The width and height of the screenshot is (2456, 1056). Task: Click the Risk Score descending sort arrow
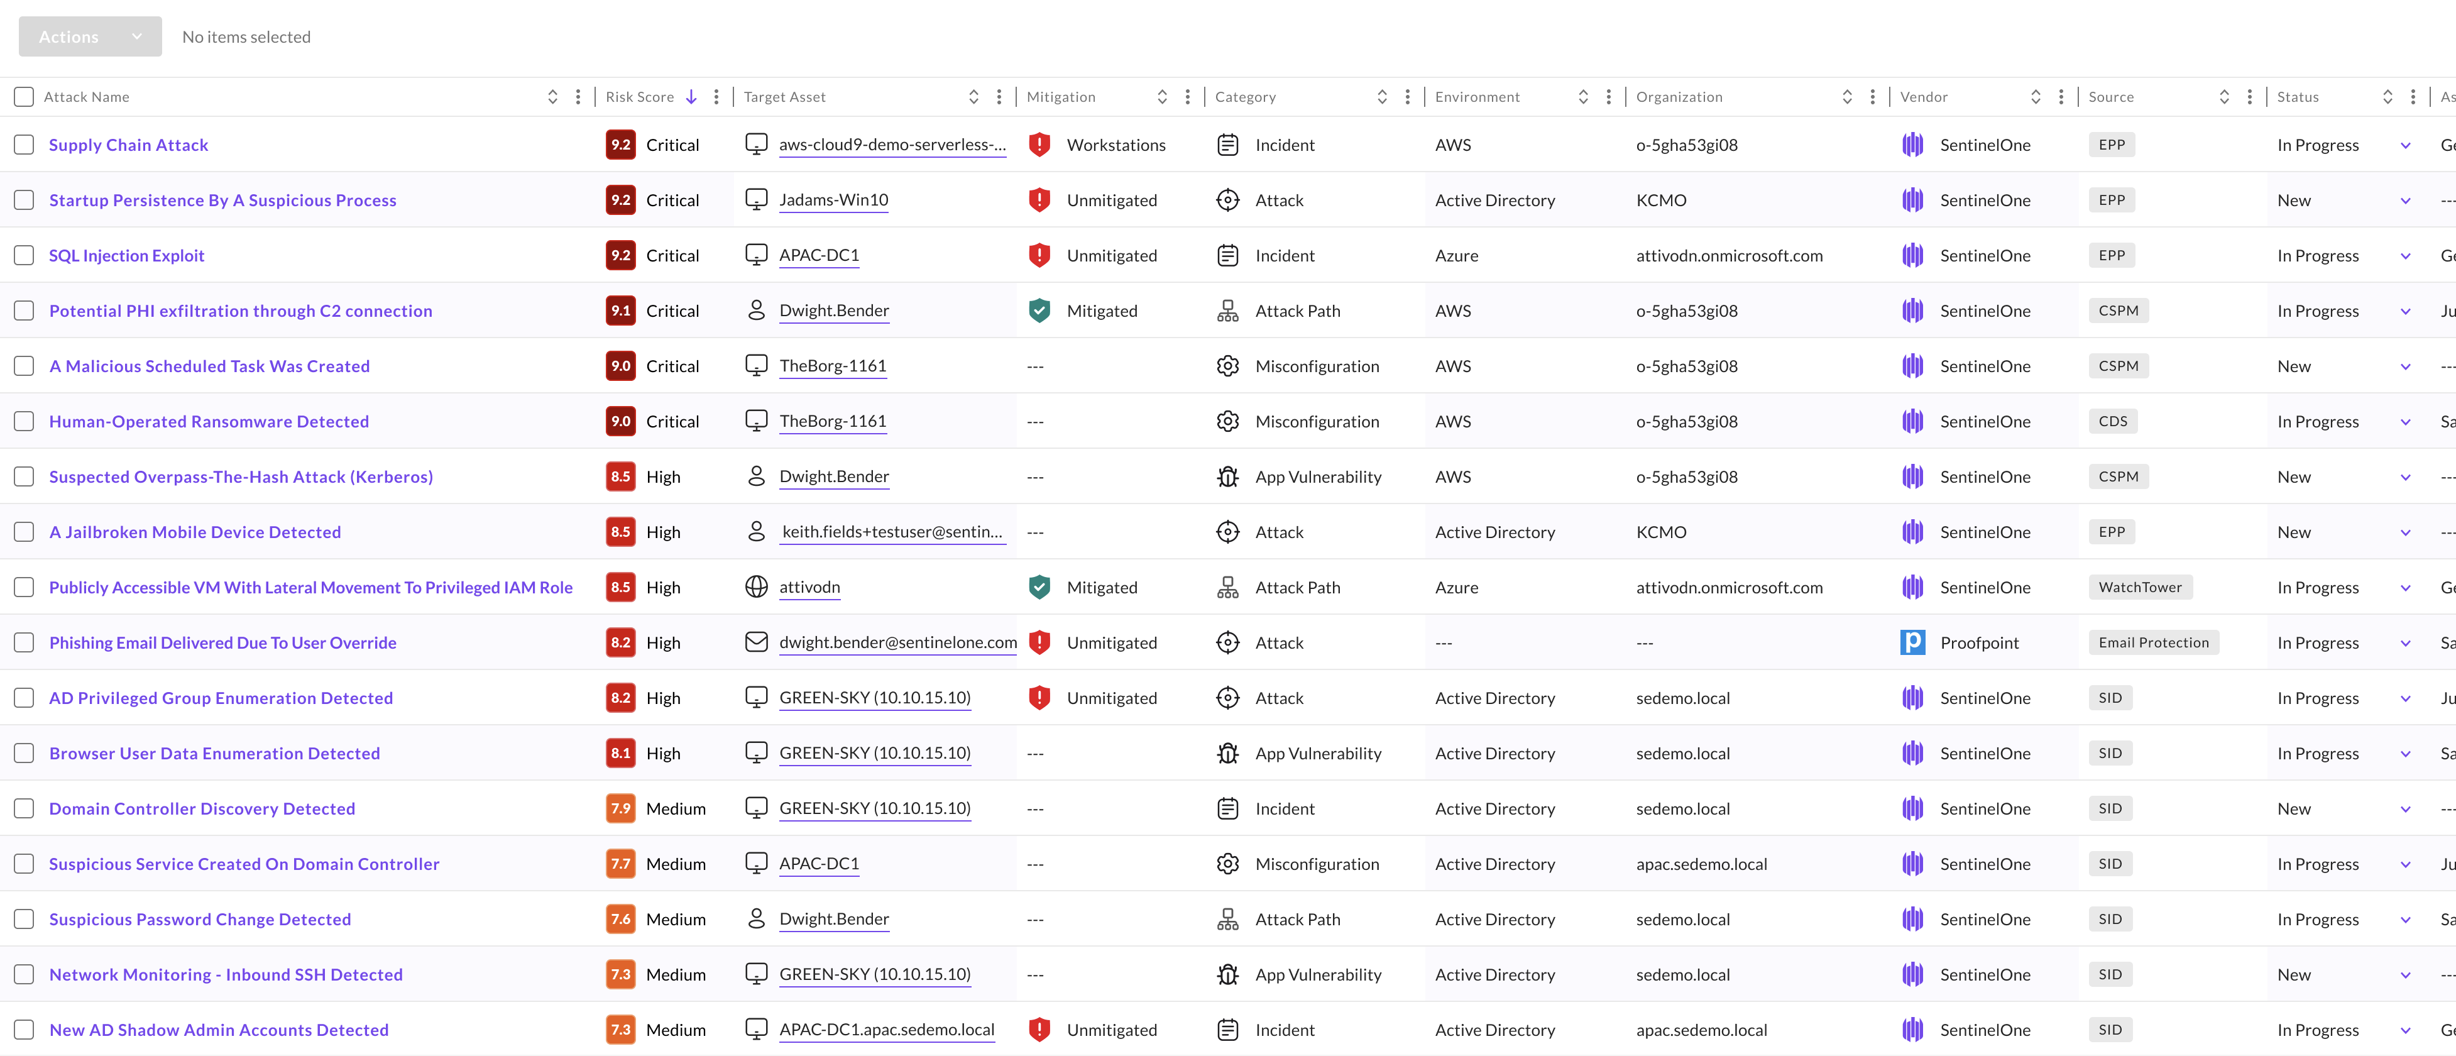click(x=691, y=97)
